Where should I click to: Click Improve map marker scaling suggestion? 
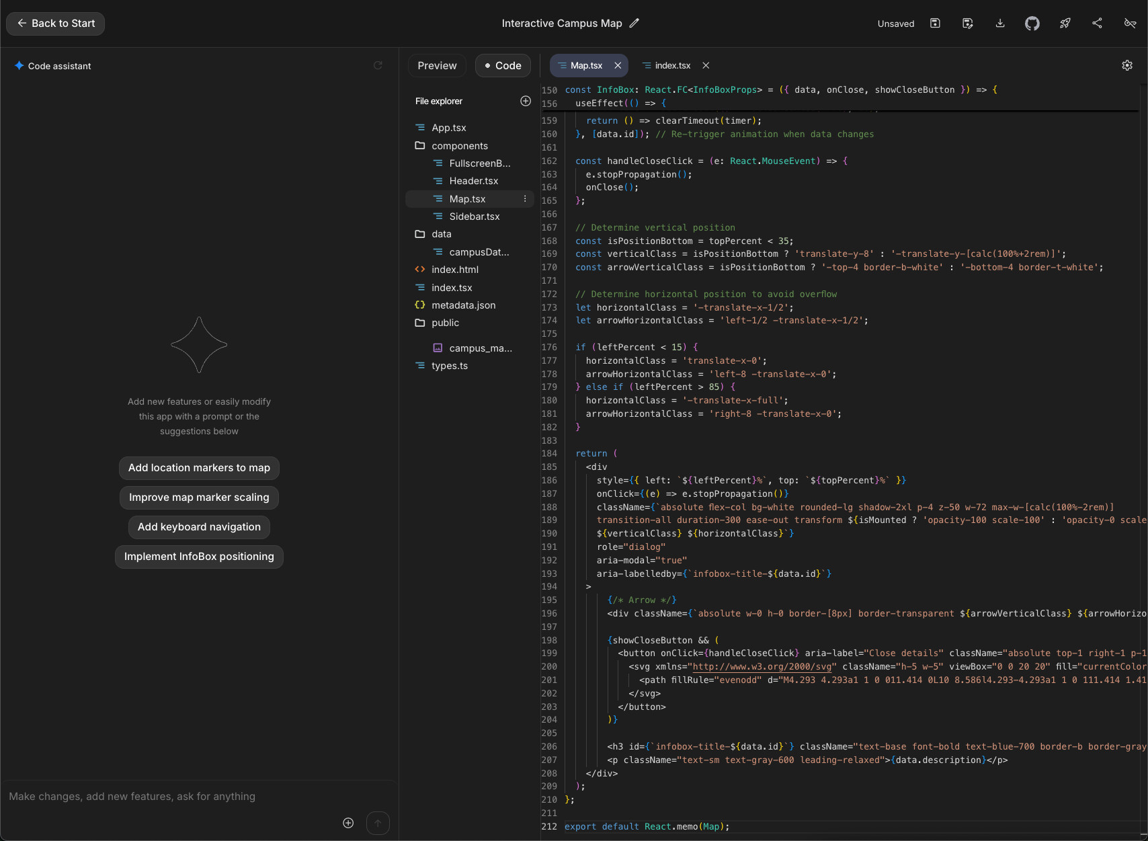click(x=199, y=497)
